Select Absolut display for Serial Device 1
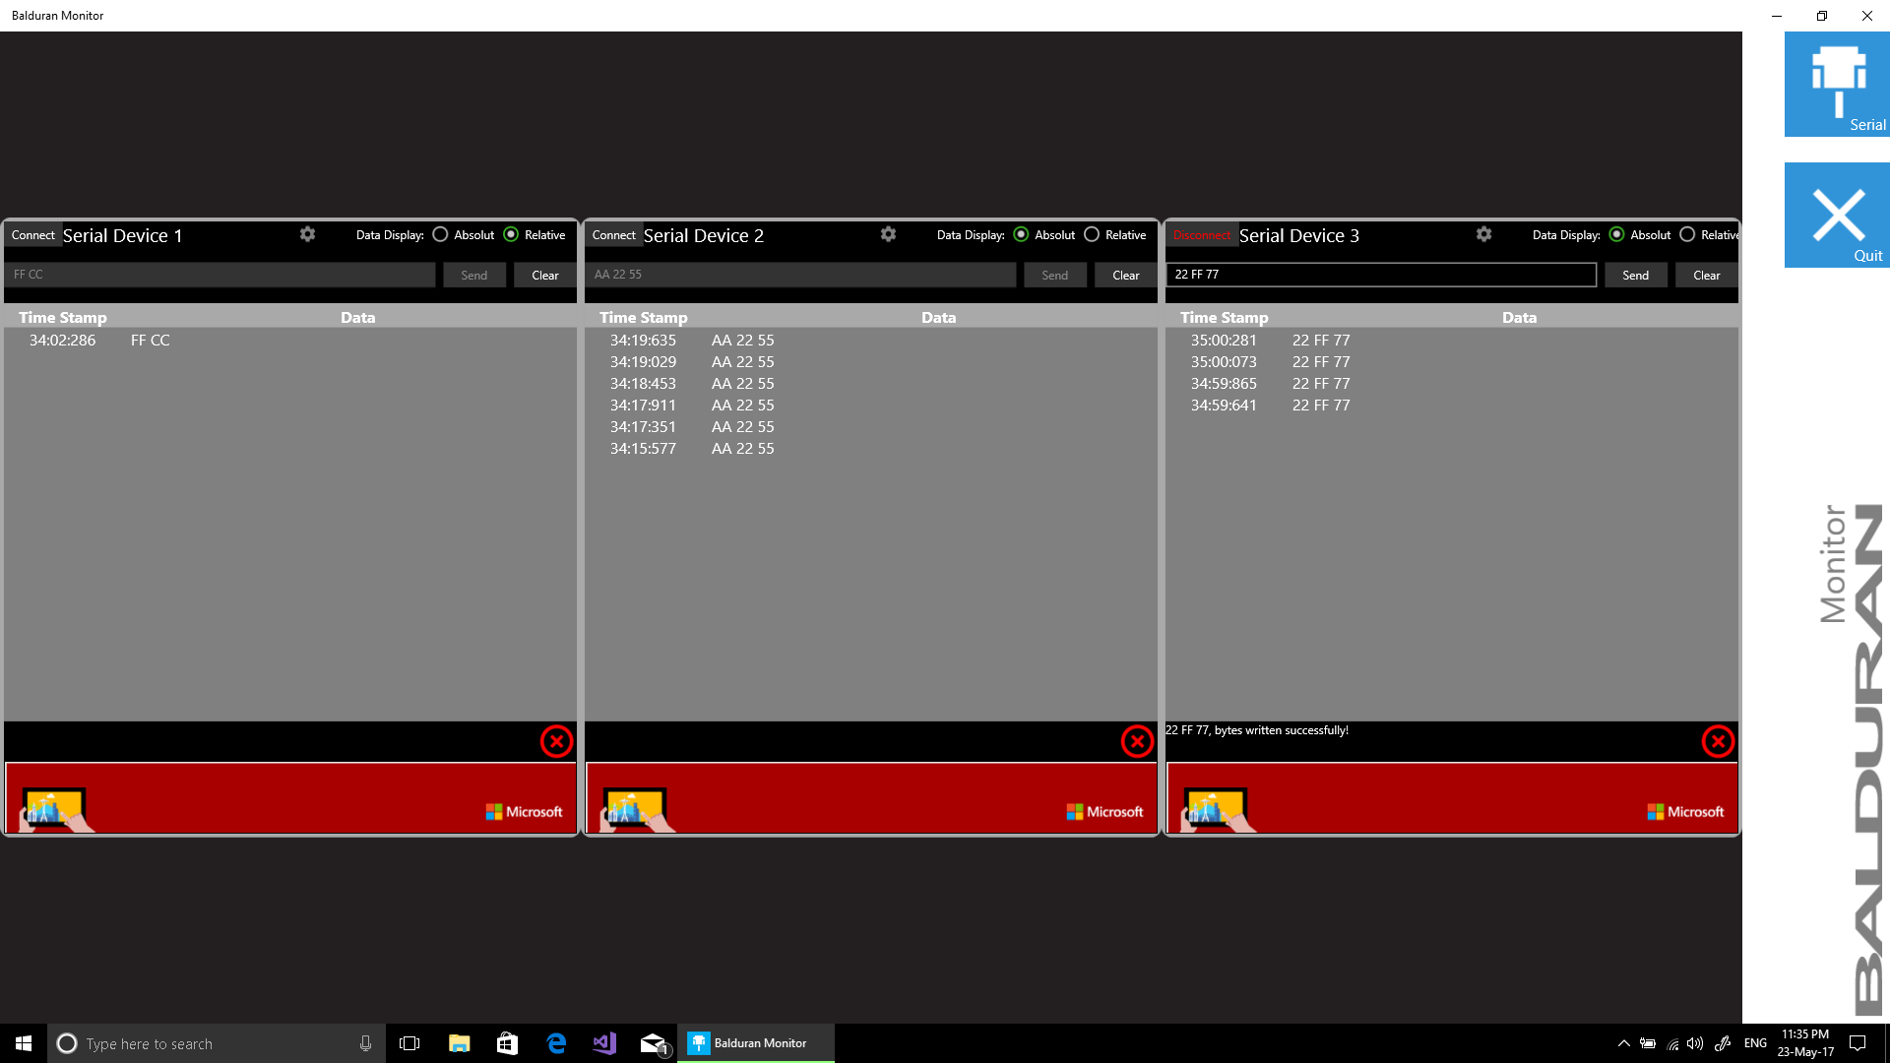Screen dimensions: 1890x1063 coord(440,234)
